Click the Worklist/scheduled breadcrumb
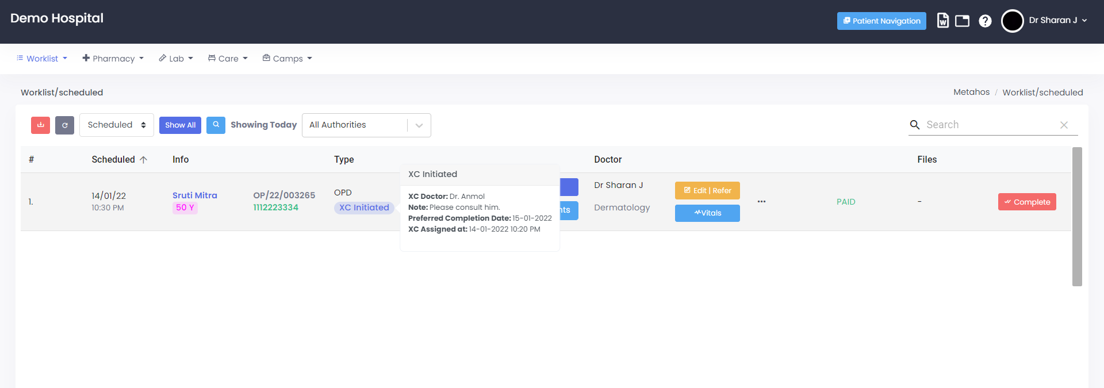1104x388 pixels. click(x=1042, y=93)
